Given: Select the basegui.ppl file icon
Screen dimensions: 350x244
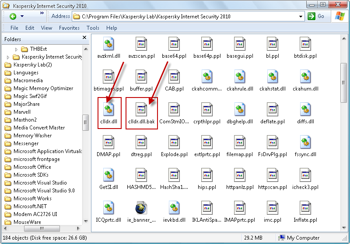Looking at the screenshot, I should (x=240, y=44).
